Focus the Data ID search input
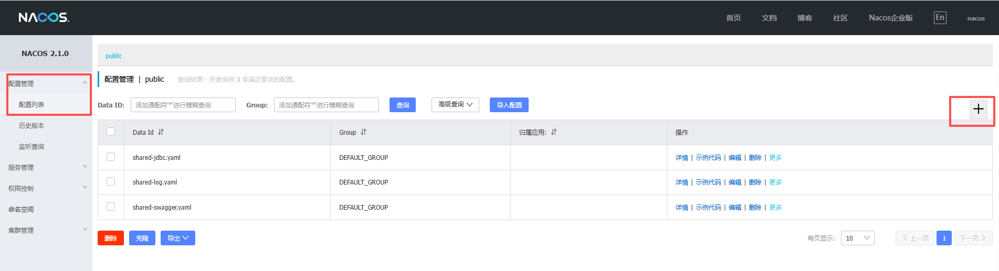This screenshot has height=271, width=999. click(x=183, y=105)
